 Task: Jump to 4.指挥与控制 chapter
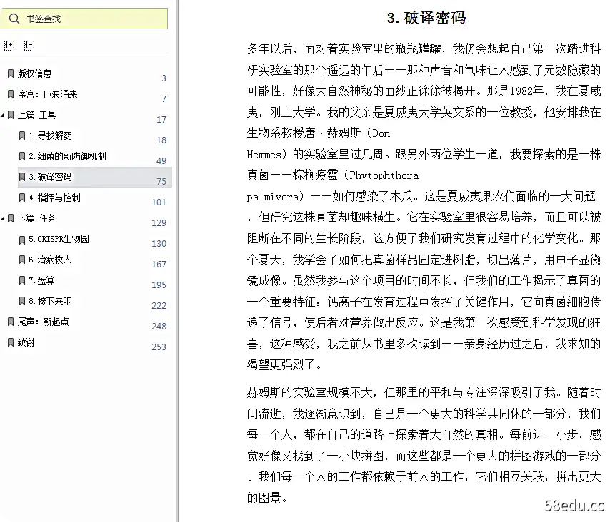(54, 198)
